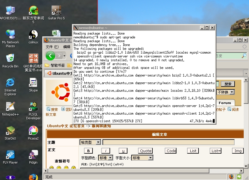Click the subject title input field
The height and width of the screenshot is (180, 249).
pos(169,142)
